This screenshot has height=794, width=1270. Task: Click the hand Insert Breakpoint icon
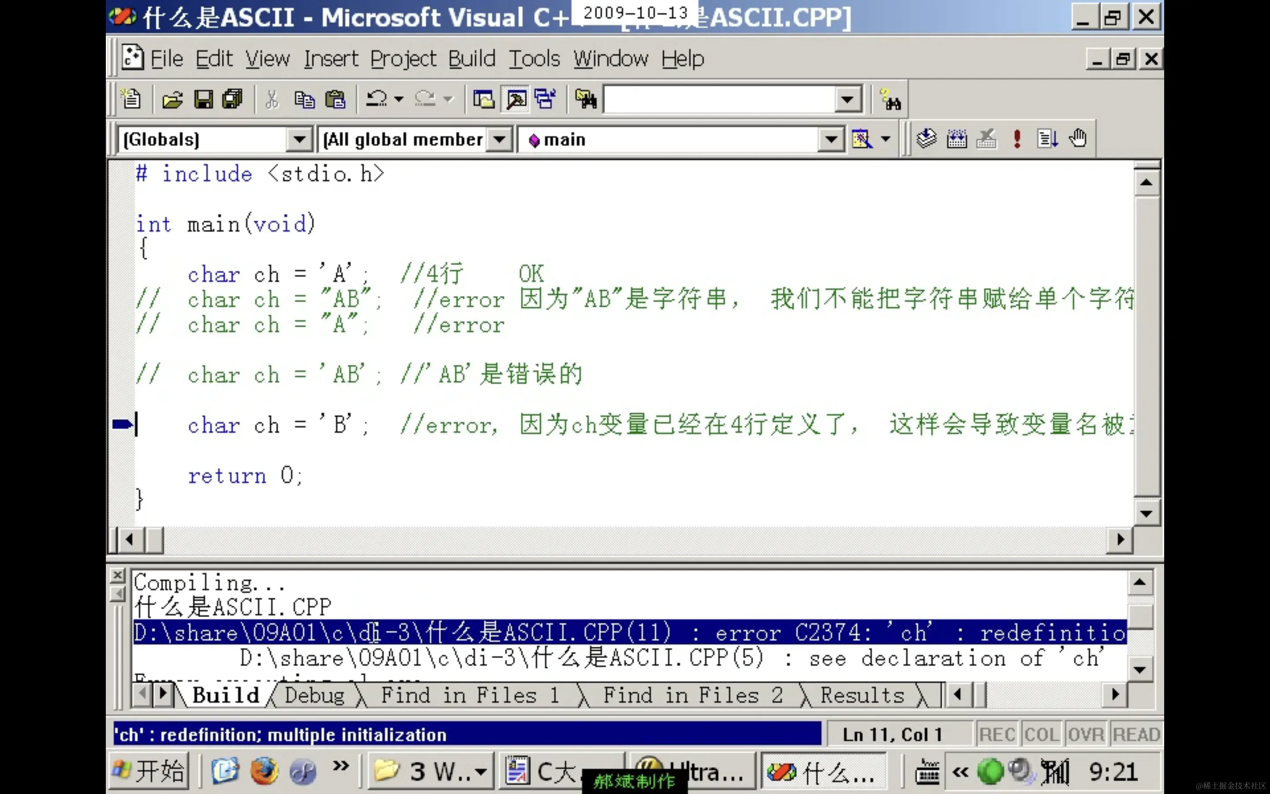pyautogui.click(x=1078, y=139)
